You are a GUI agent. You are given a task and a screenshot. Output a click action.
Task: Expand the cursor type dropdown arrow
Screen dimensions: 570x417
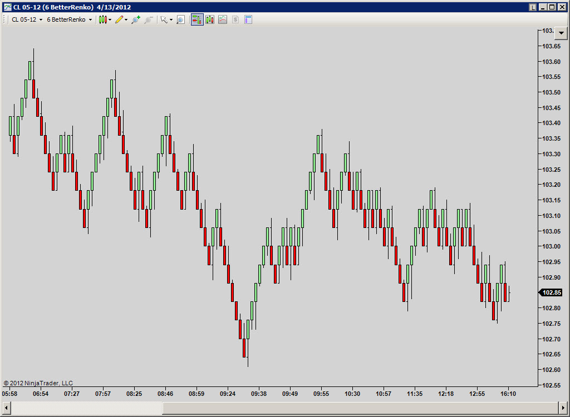(x=171, y=20)
